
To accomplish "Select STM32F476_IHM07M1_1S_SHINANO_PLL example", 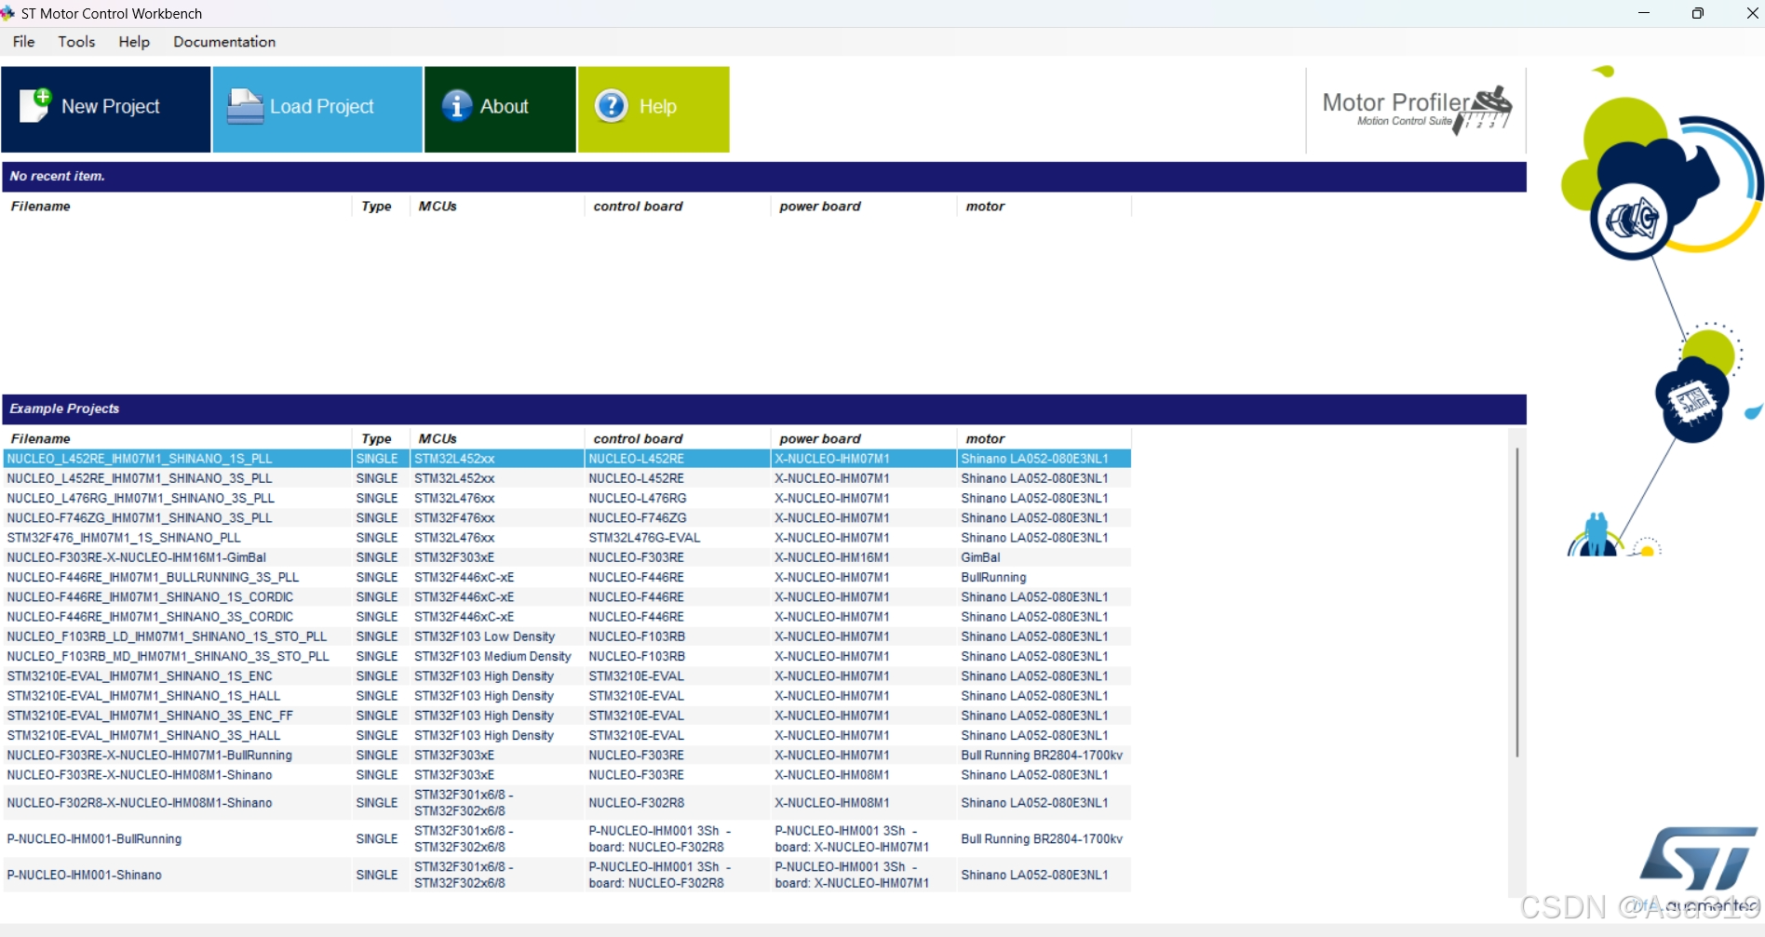I will click(567, 538).
